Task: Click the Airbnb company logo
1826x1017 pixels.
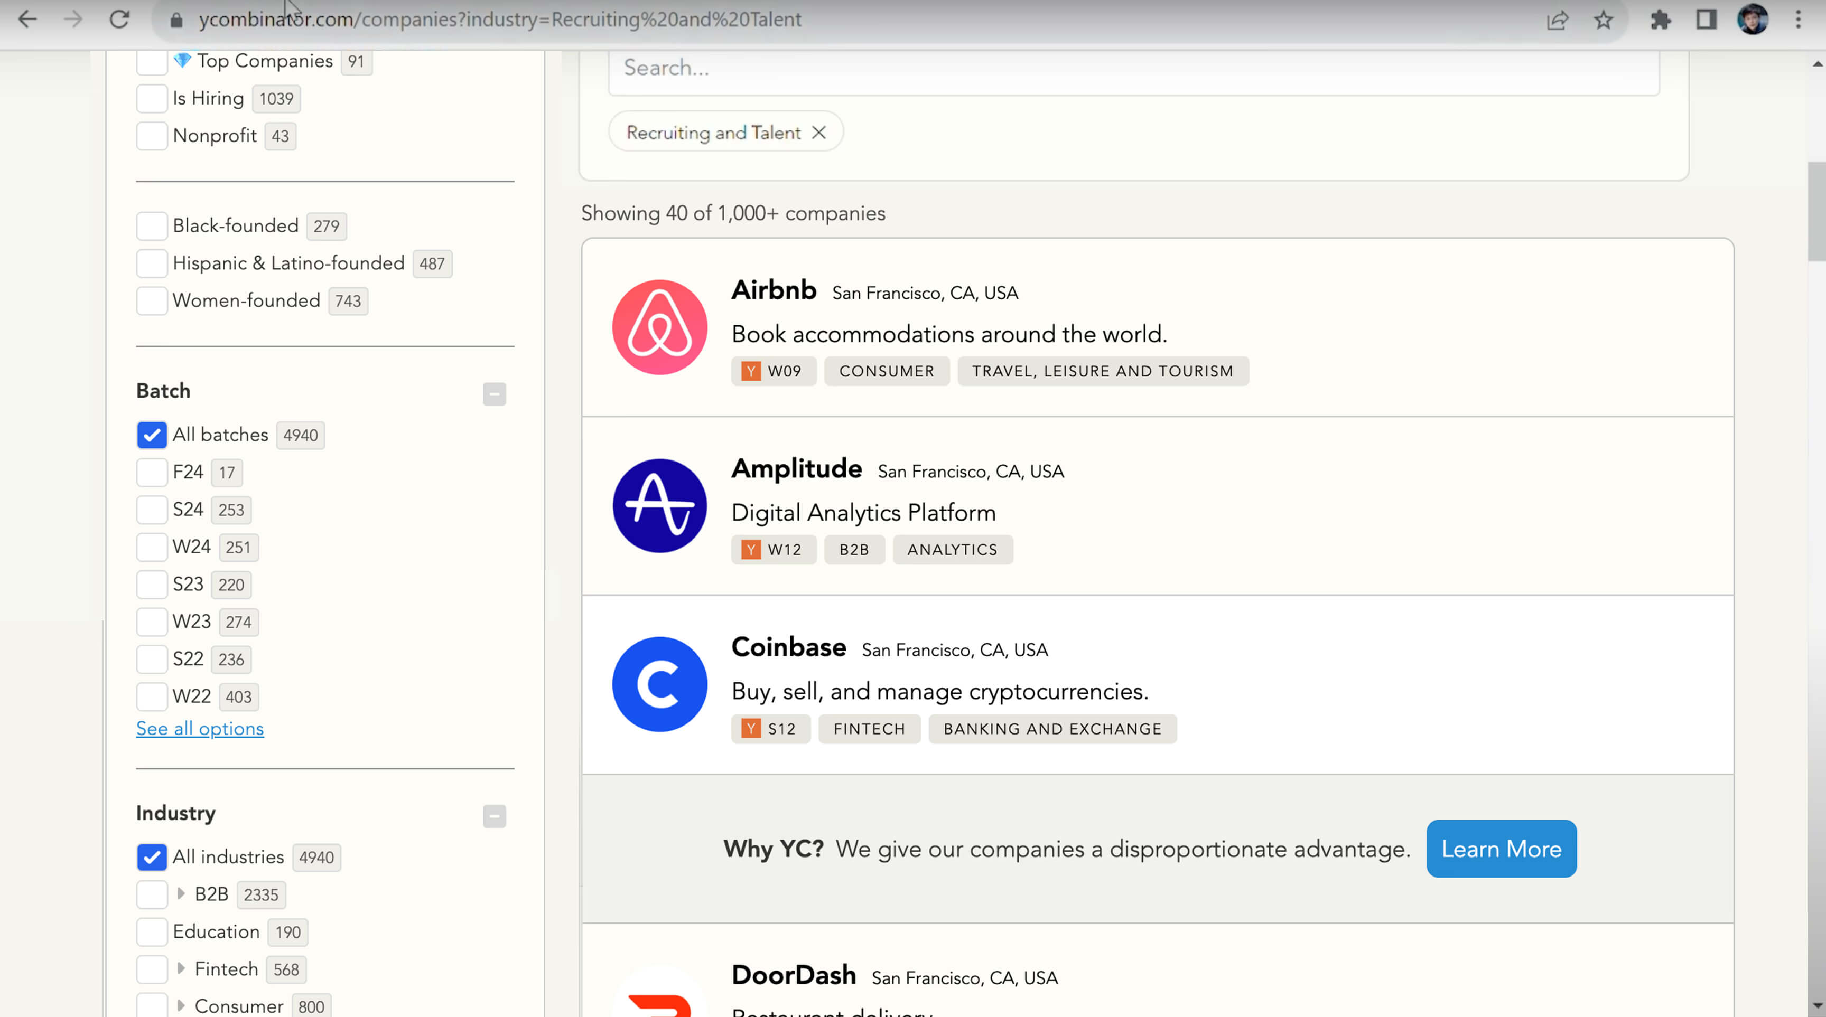Action: pyautogui.click(x=659, y=327)
